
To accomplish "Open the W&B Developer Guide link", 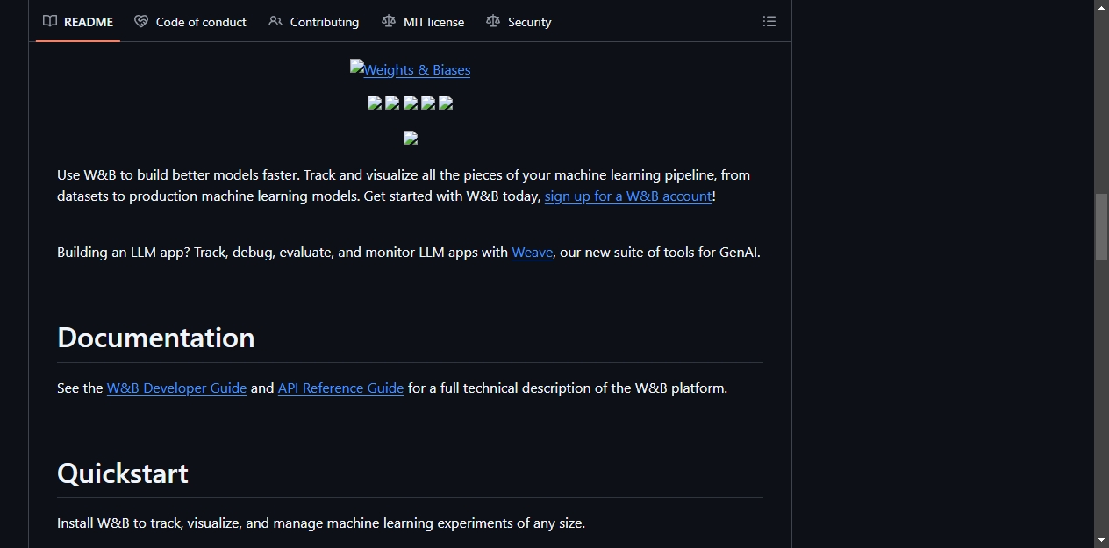I will click(x=176, y=388).
